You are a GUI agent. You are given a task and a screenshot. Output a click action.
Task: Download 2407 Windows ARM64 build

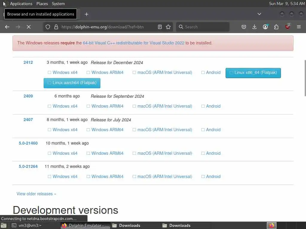pyautogui.click(x=105, y=130)
